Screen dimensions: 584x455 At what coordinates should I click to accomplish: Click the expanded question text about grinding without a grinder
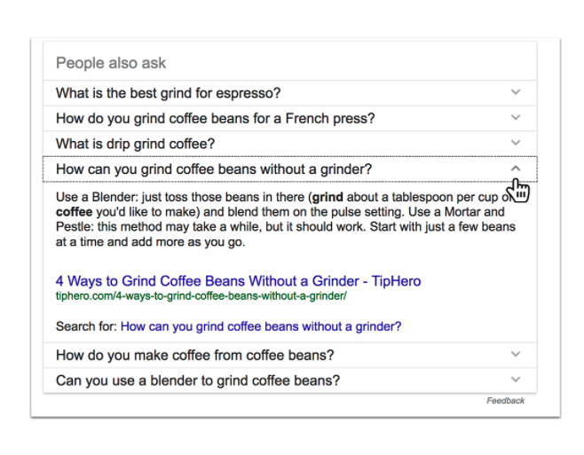(x=213, y=169)
